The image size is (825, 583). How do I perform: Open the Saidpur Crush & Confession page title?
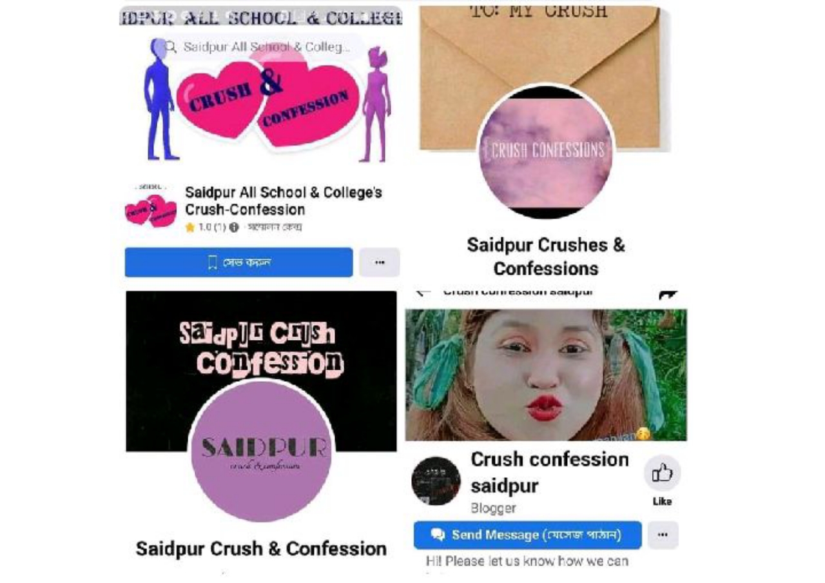pos(261,549)
